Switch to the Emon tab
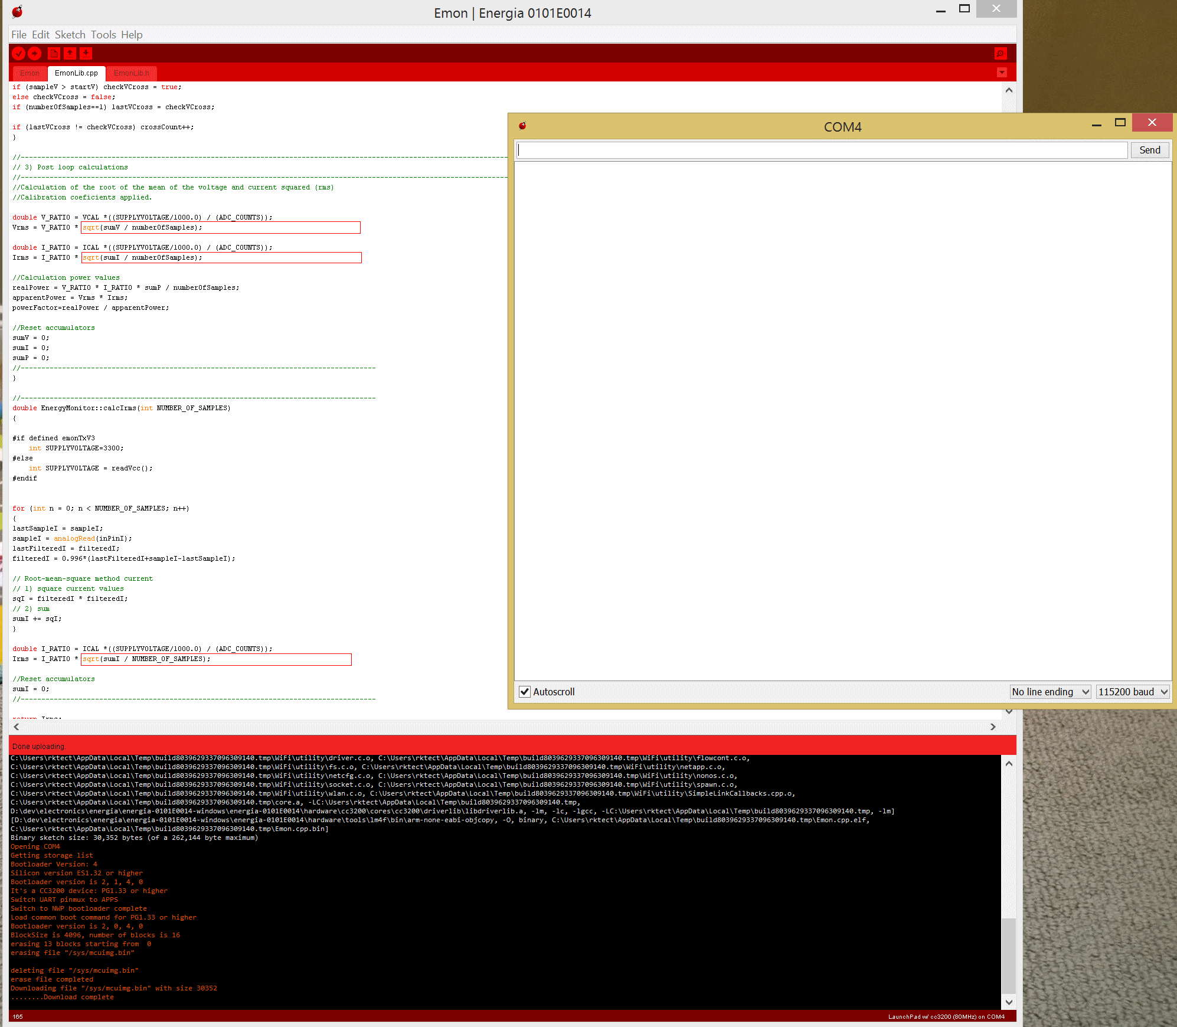 (x=30, y=73)
